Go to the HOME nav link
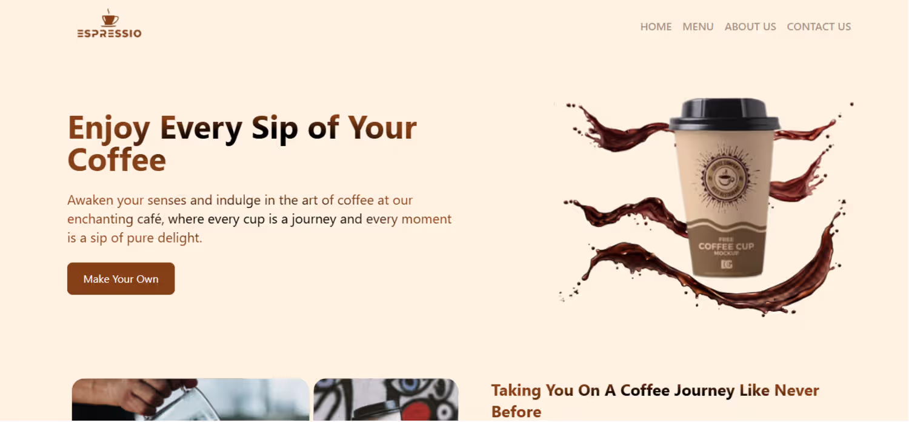 coord(656,27)
